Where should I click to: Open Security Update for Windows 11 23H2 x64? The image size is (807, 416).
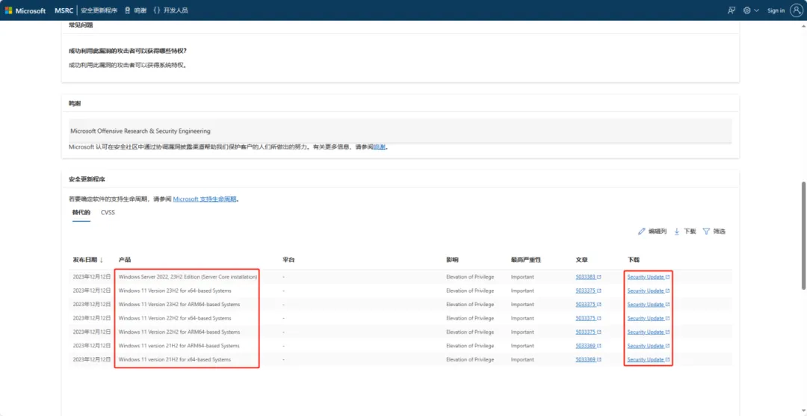click(x=649, y=291)
